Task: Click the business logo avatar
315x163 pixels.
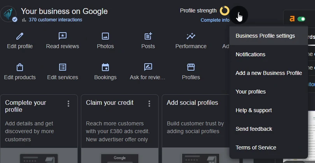Action: (9, 14)
